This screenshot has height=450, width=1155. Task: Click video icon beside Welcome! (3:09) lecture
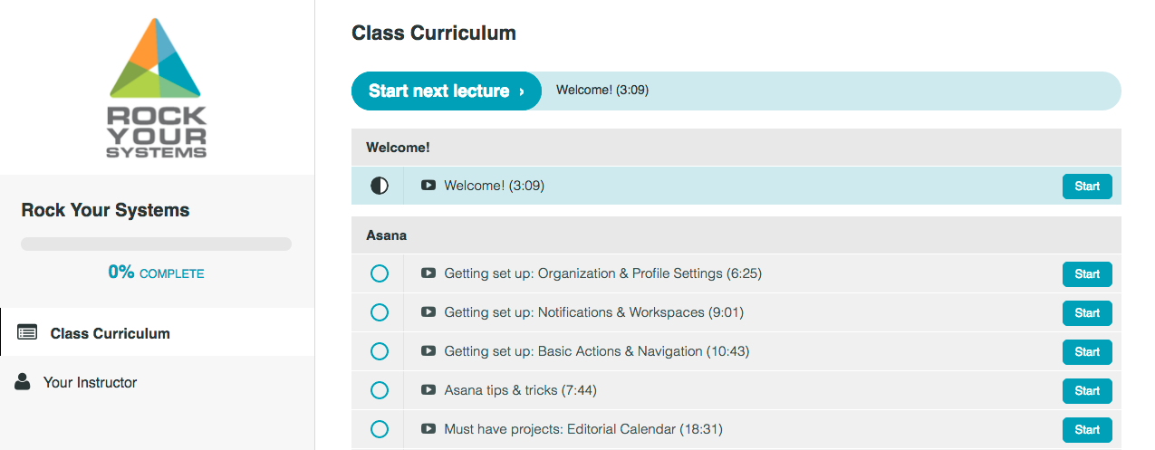[x=428, y=186]
